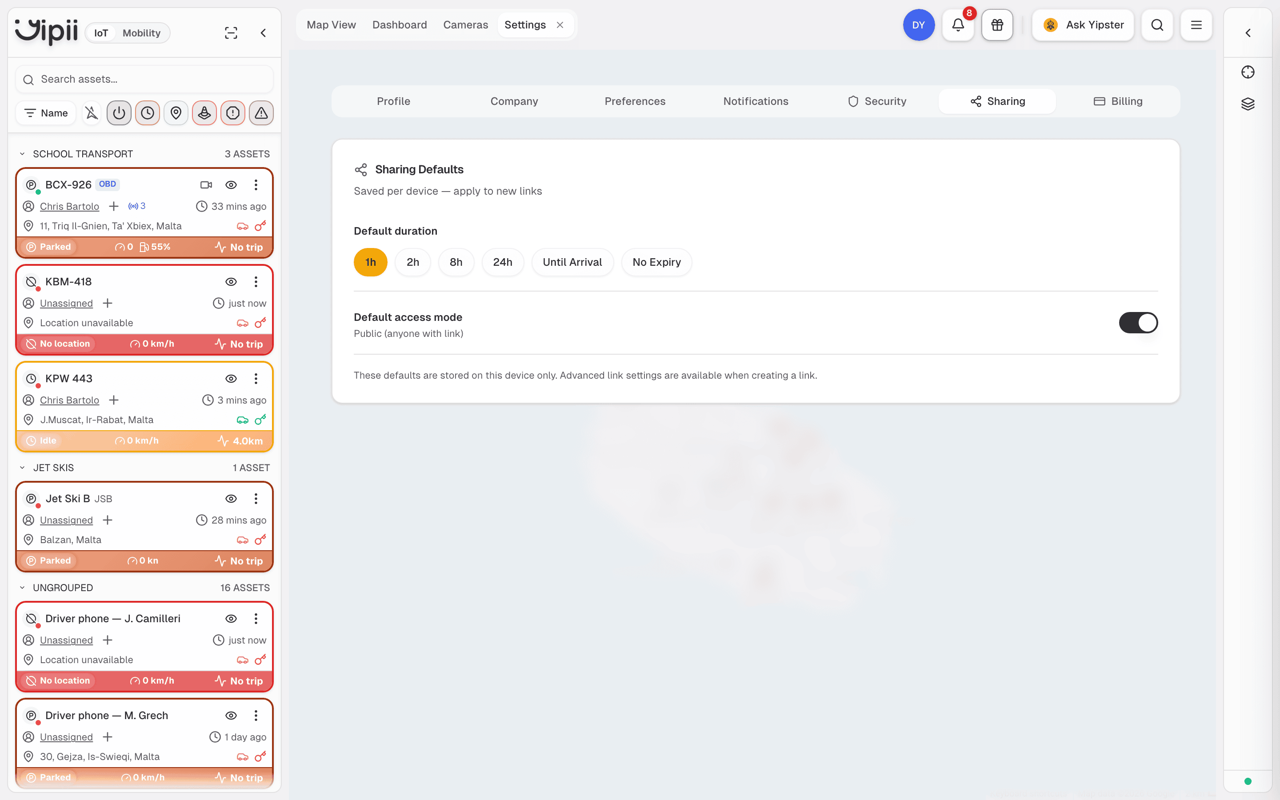The height and width of the screenshot is (800, 1280).
Task: Toggle the power/ignition status filter icon
Action: click(x=119, y=113)
